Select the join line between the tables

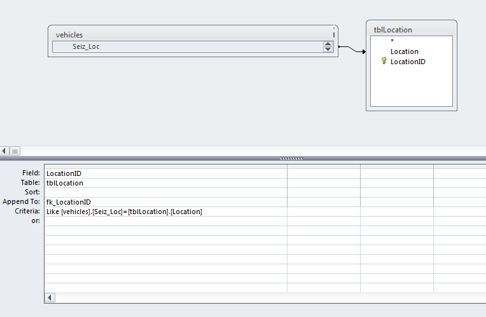[x=352, y=49]
